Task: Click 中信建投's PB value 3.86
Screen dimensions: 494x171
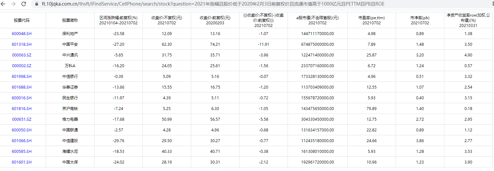Action: pyautogui.click(x=420, y=141)
